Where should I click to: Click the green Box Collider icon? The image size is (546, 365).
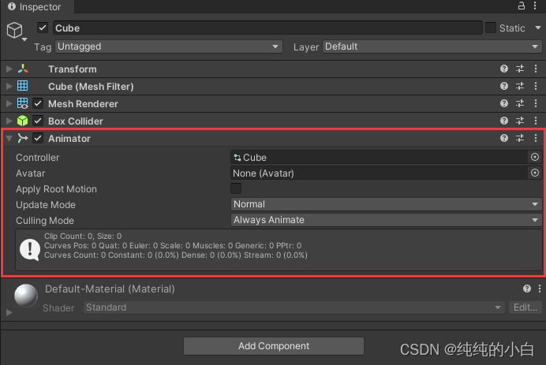(x=23, y=121)
